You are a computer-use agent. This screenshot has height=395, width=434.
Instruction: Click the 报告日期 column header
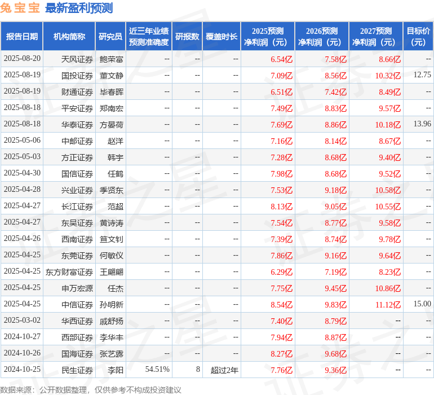pos(22,37)
